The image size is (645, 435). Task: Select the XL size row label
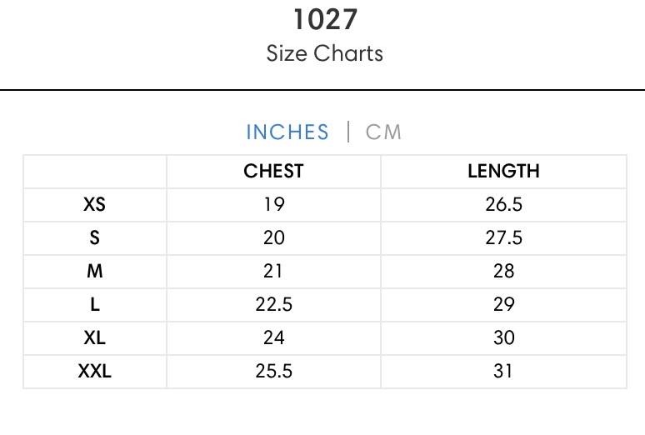[x=95, y=337]
